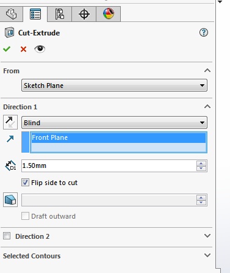The height and width of the screenshot is (273, 230).
Task: Uncheck Flip side to cut
Action: click(x=25, y=183)
